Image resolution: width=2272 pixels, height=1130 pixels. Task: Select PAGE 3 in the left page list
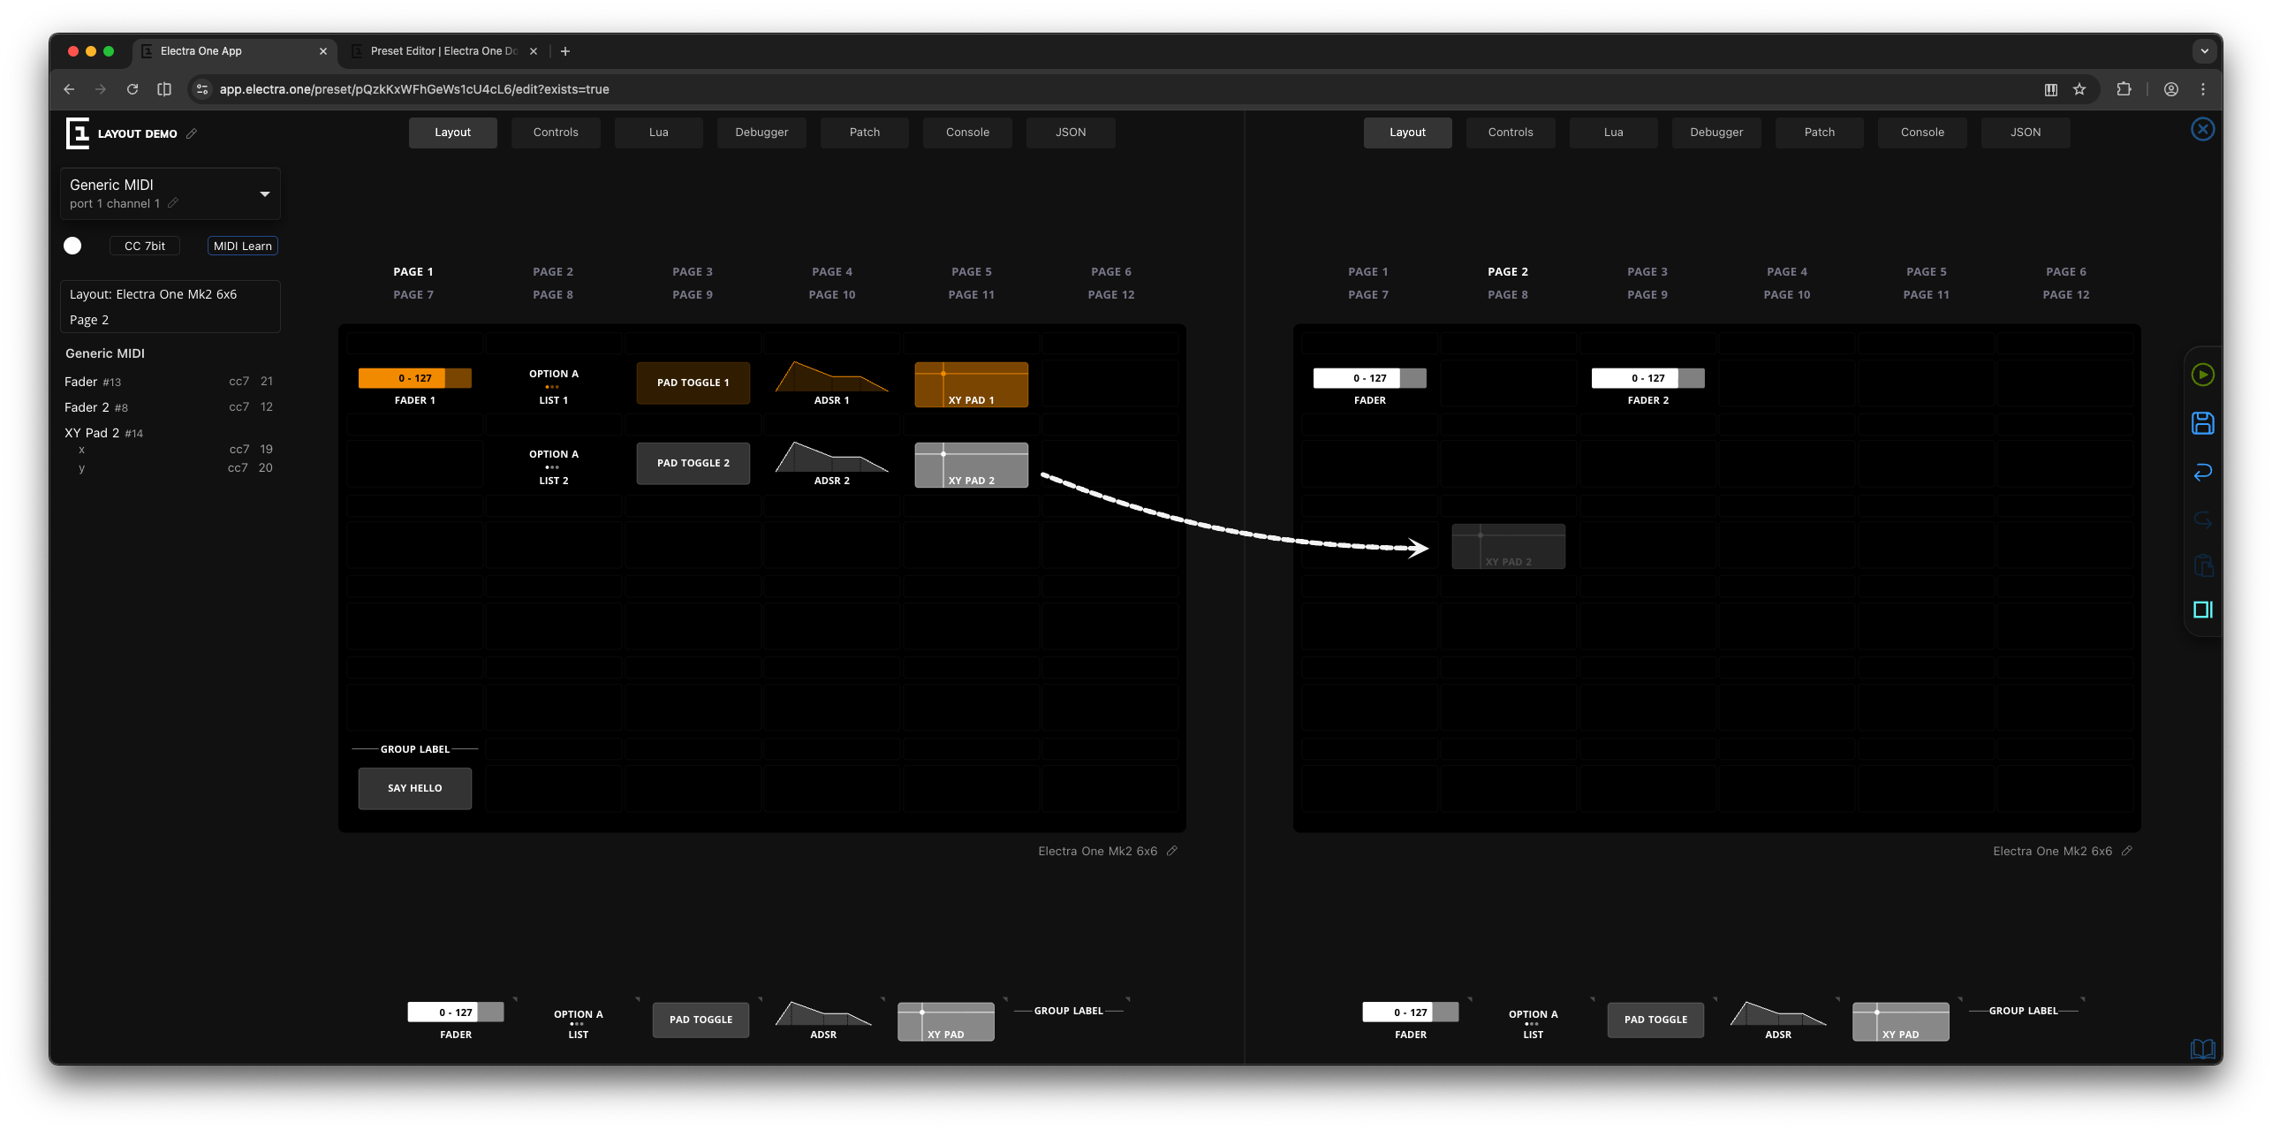point(692,271)
